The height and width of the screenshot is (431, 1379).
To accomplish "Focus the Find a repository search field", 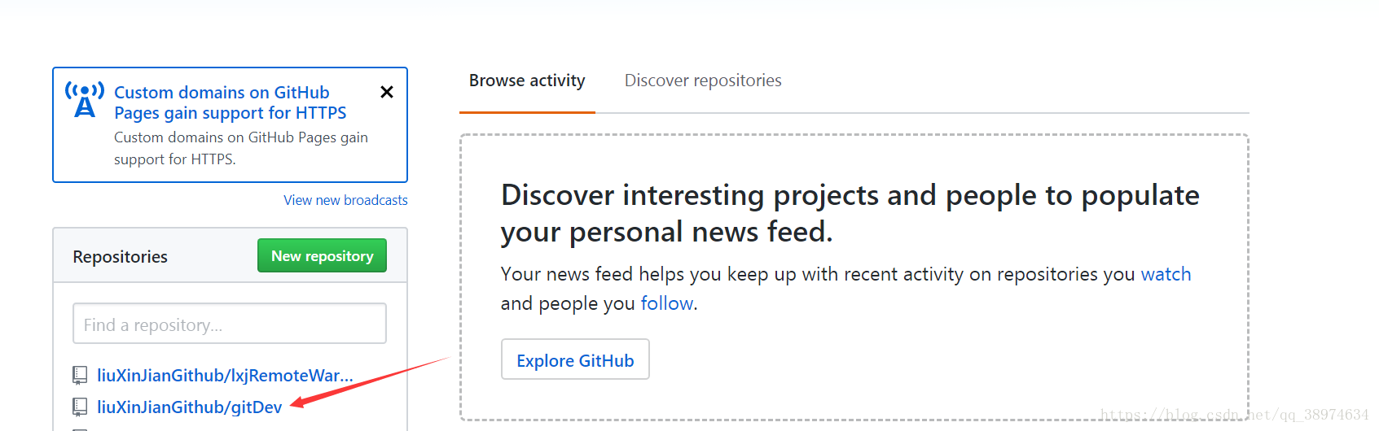I will coord(229,324).
